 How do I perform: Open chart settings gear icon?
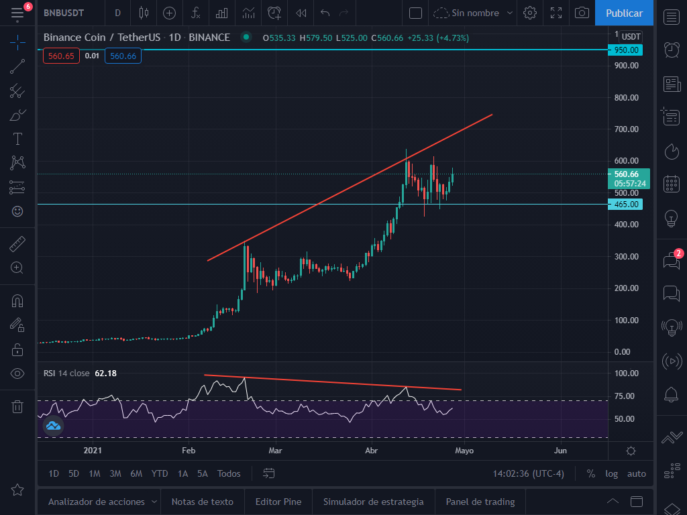[530, 13]
